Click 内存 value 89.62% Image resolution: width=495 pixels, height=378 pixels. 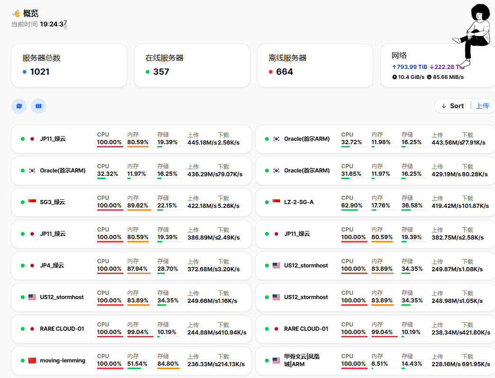tap(138, 206)
